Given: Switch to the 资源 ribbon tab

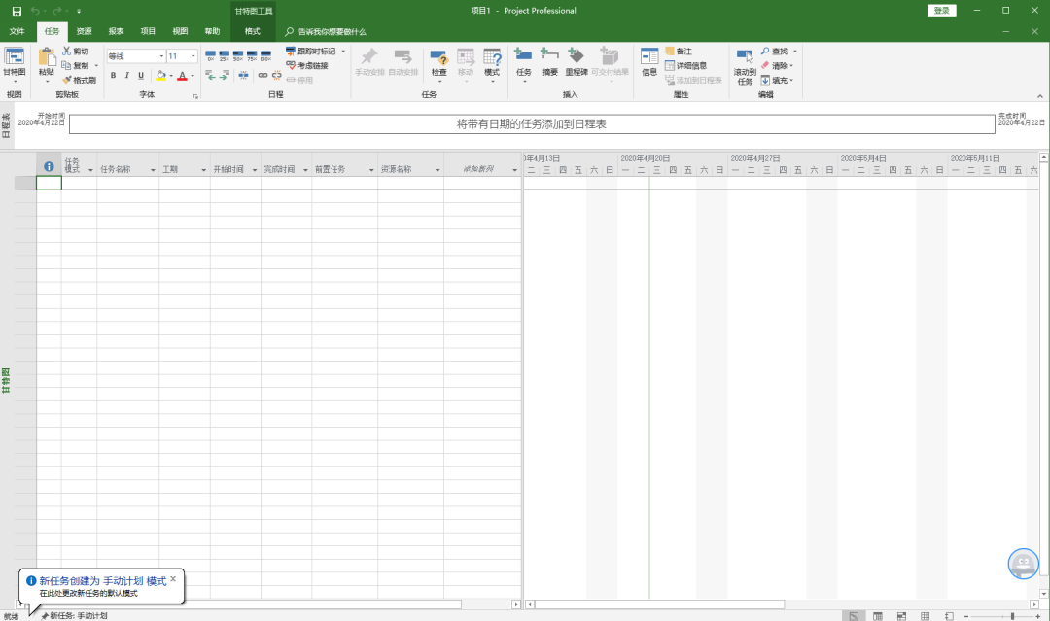Looking at the screenshot, I should [x=84, y=31].
